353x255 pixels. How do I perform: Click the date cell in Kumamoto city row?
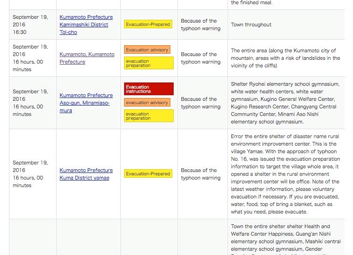point(30,58)
